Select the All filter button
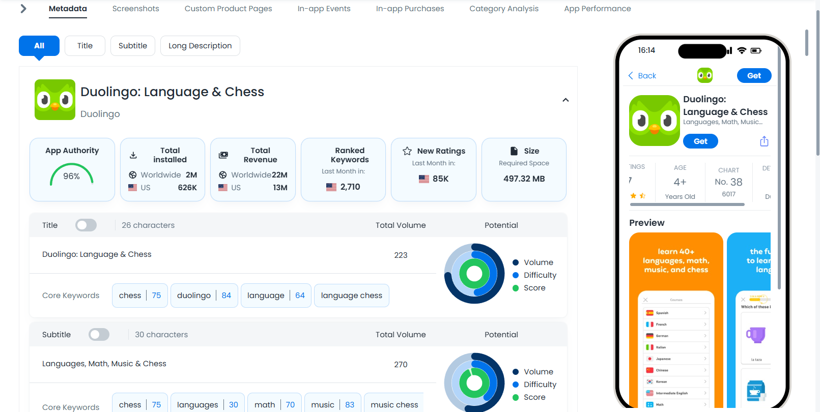 pyautogui.click(x=39, y=46)
